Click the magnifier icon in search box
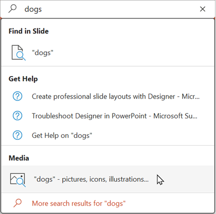 pos(12,8)
